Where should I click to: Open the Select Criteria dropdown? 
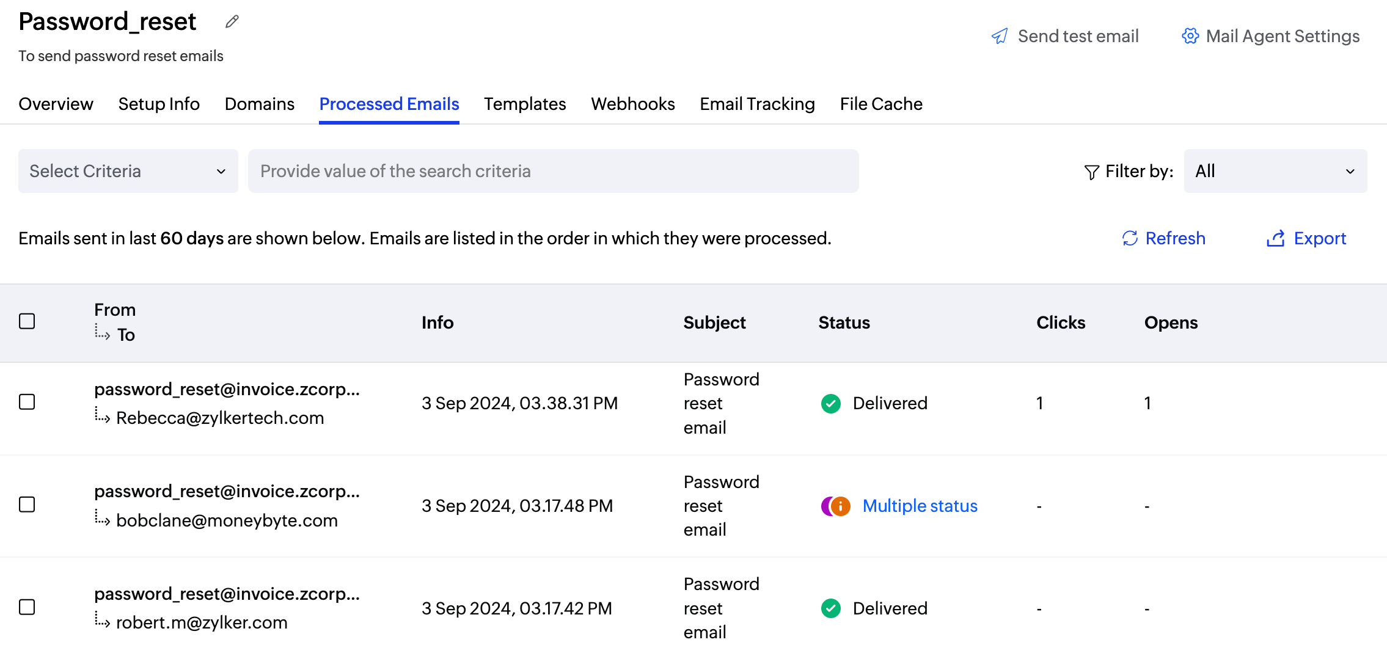pyautogui.click(x=128, y=171)
